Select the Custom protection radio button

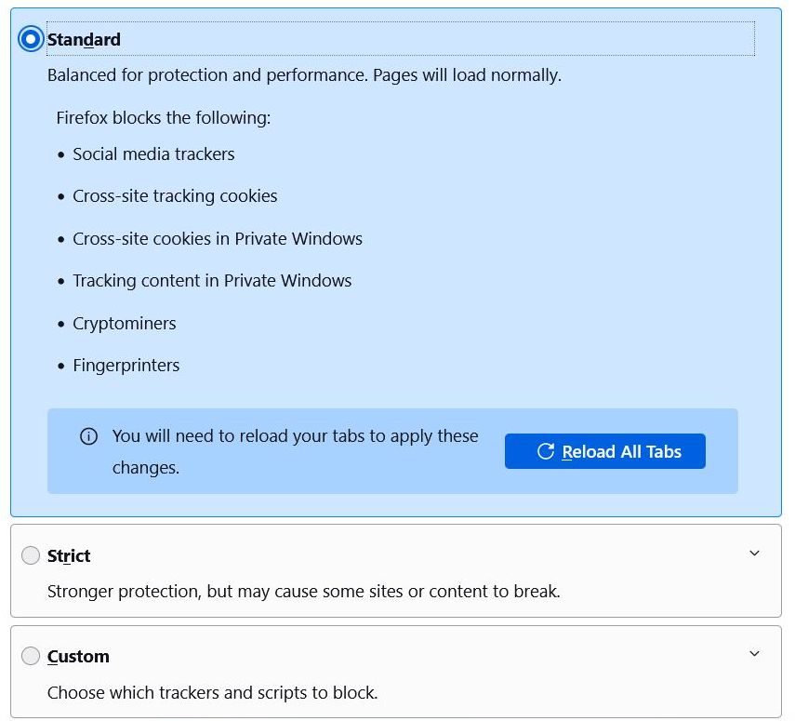30,656
